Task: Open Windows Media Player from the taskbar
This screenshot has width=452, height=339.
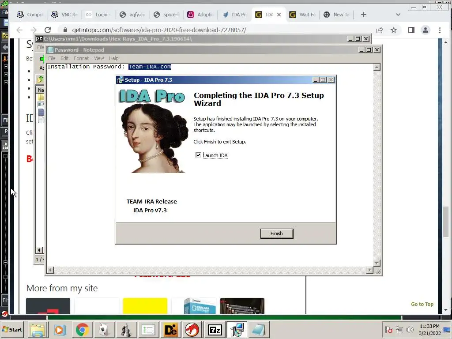Action: coord(60,330)
